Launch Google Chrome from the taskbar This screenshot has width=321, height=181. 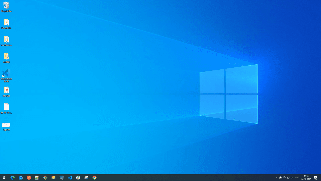(x=95, y=178)
